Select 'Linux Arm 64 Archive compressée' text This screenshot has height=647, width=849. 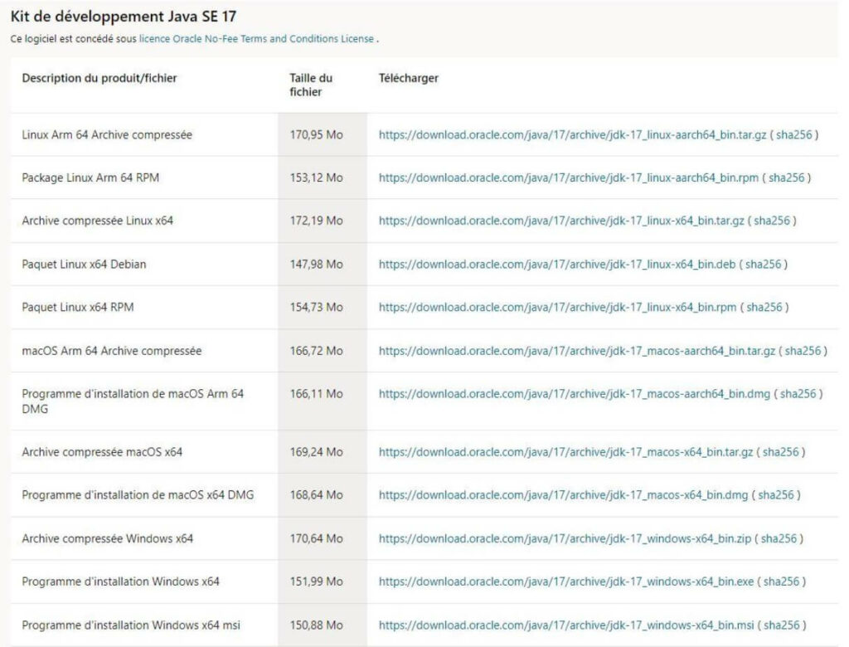(x=107, y=135)
